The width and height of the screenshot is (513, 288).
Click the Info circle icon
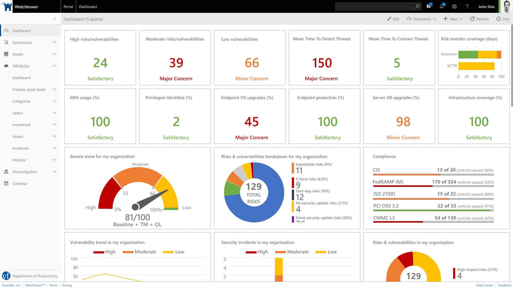pyautogui.click(x=499, y=19)
